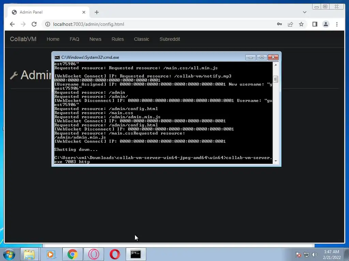Image resolution: width=349 pixels, height=261 pixels.
Task: Minimize the Chrome window
Action: tap(317, 7)
